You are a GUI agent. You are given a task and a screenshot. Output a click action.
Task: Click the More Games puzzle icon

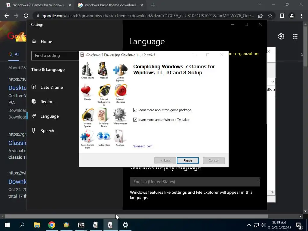click(x=87, y=137)
